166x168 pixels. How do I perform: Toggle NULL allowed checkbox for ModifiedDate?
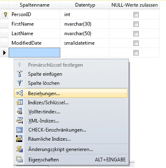point(136,43)
